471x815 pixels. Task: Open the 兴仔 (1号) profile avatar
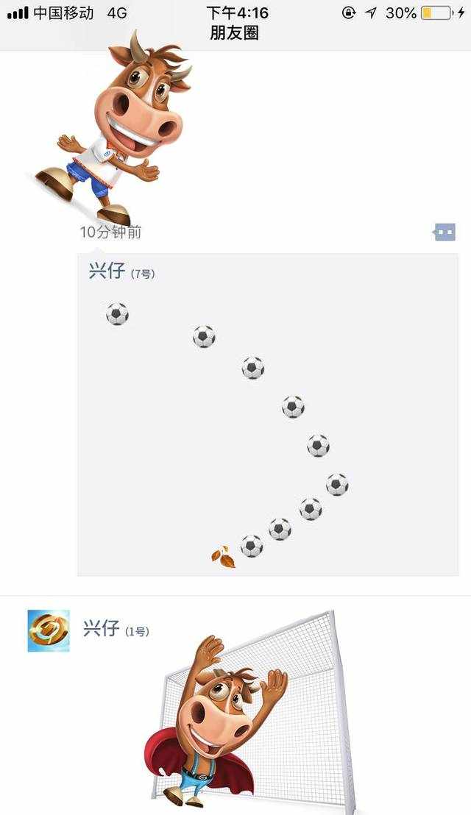(x=49, y=630)
